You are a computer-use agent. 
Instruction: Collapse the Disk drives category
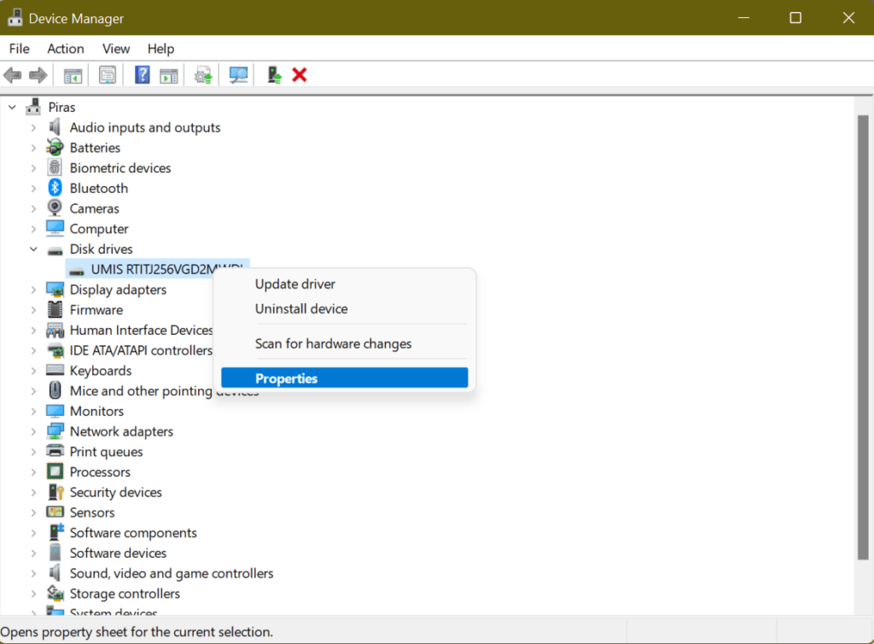click(x=34, y=249)
